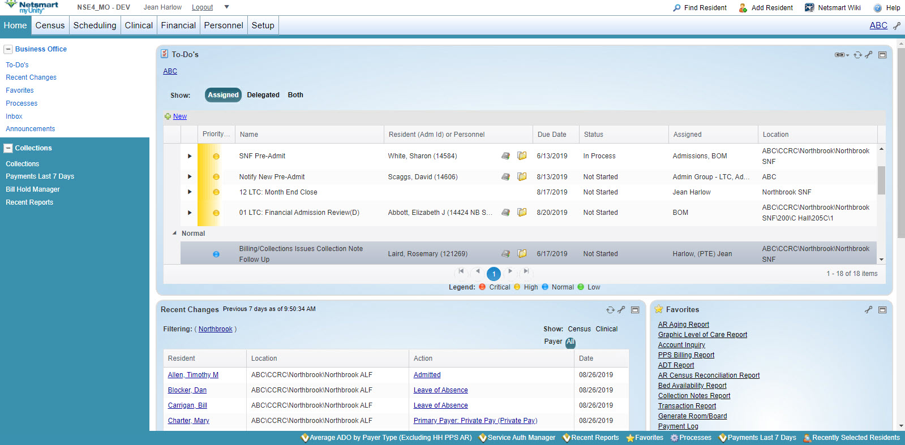Open Processes shortcut in bottom bar

coord(690,438)
